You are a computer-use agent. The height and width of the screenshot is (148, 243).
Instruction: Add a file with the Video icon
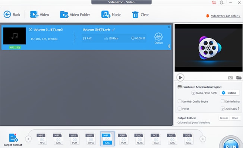point(34,15)
